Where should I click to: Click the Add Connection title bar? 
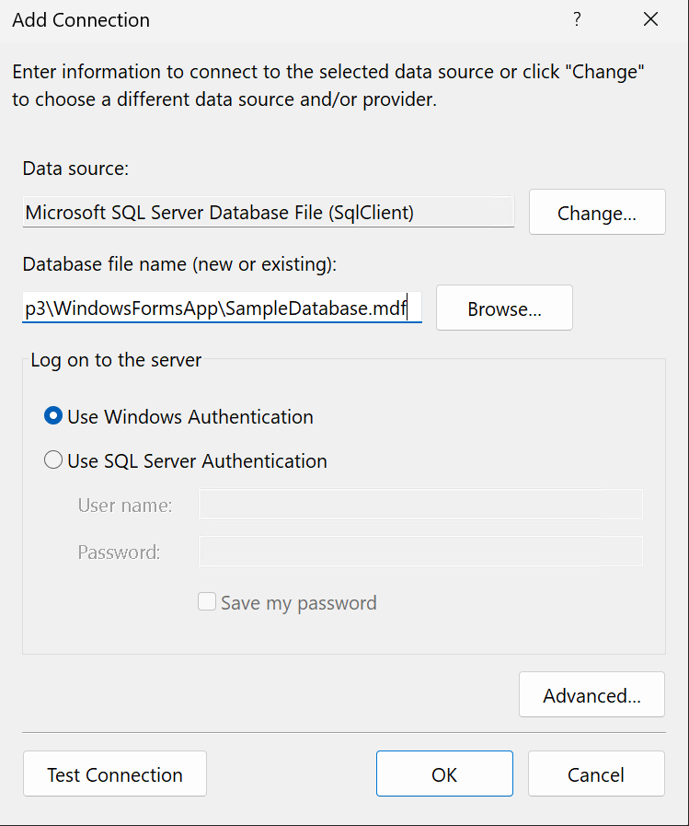coord(81,19)
